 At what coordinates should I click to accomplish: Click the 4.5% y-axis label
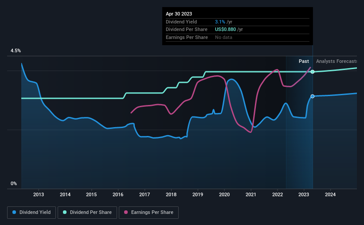pos(16,50)
